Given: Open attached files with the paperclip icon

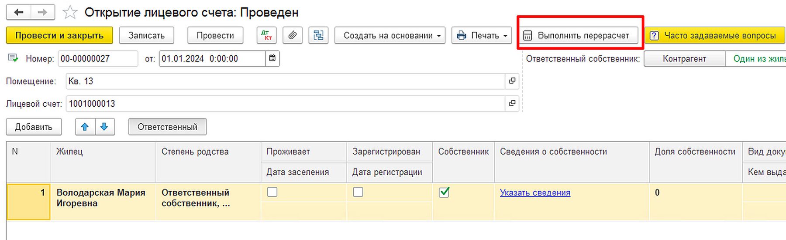Looking at the screenshot, I should click(x=293, y=35).
